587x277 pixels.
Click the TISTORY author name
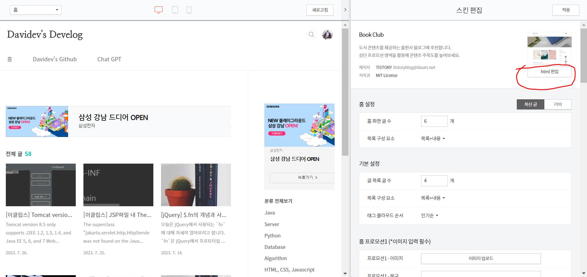click(x=384, y=67)
